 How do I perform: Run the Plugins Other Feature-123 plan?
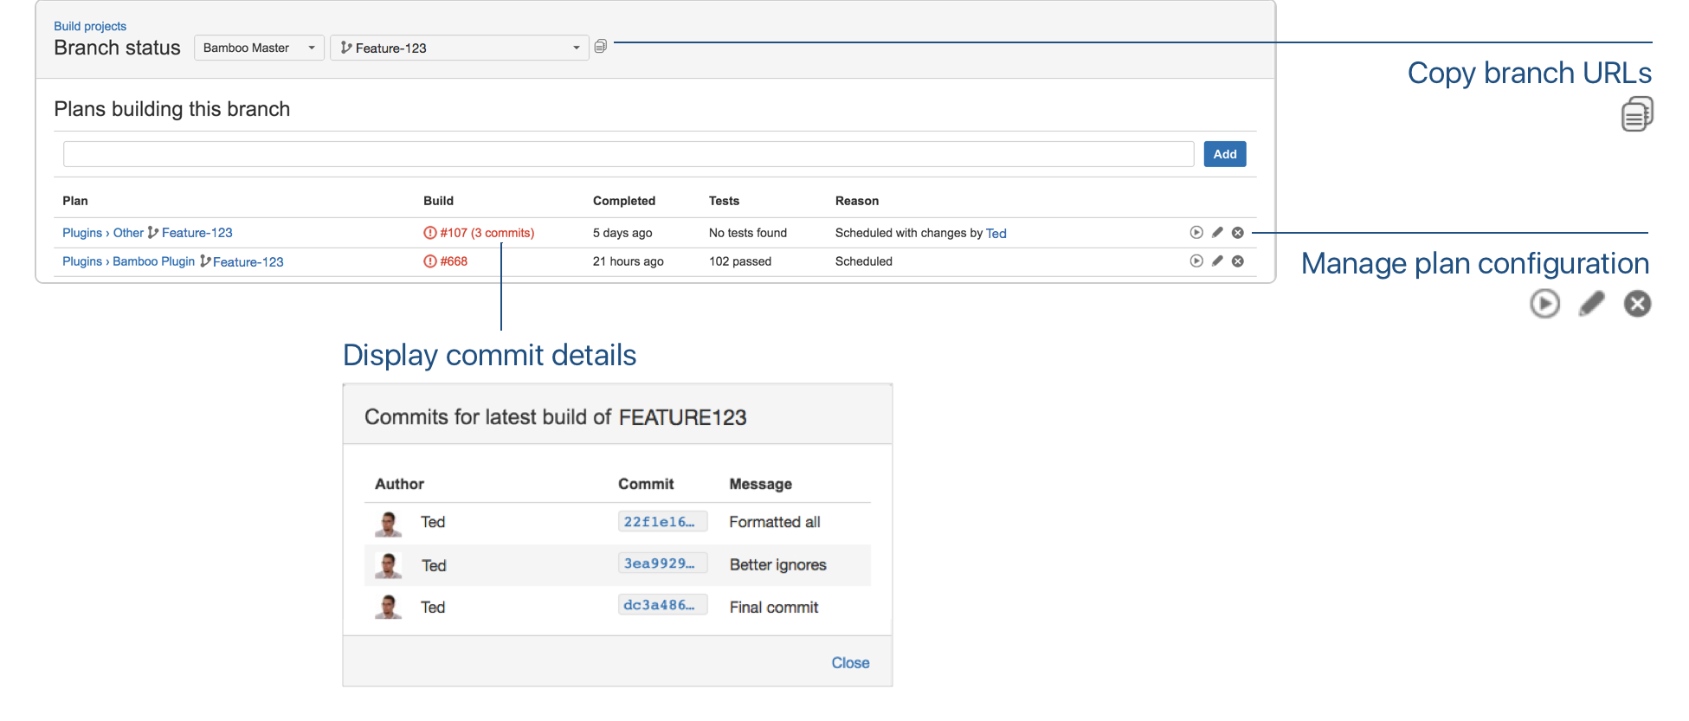point(1196,233)
